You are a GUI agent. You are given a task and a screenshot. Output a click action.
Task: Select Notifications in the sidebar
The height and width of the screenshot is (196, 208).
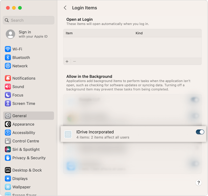pos(29,78)
